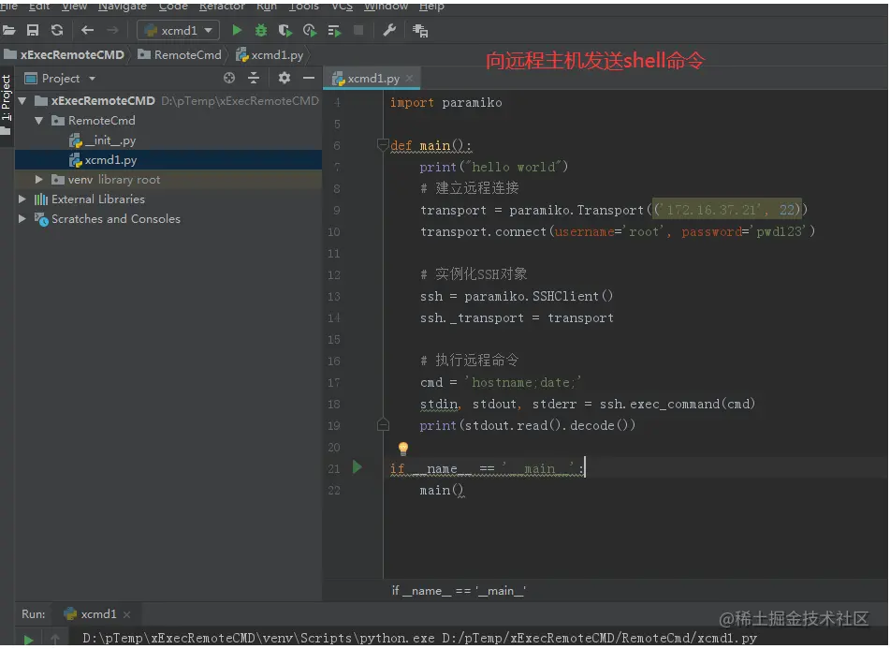Click the locate/scroll-from-source target icon
This screenshot has height=649, width=890.
pyautogui.click(x=229, y=79)
